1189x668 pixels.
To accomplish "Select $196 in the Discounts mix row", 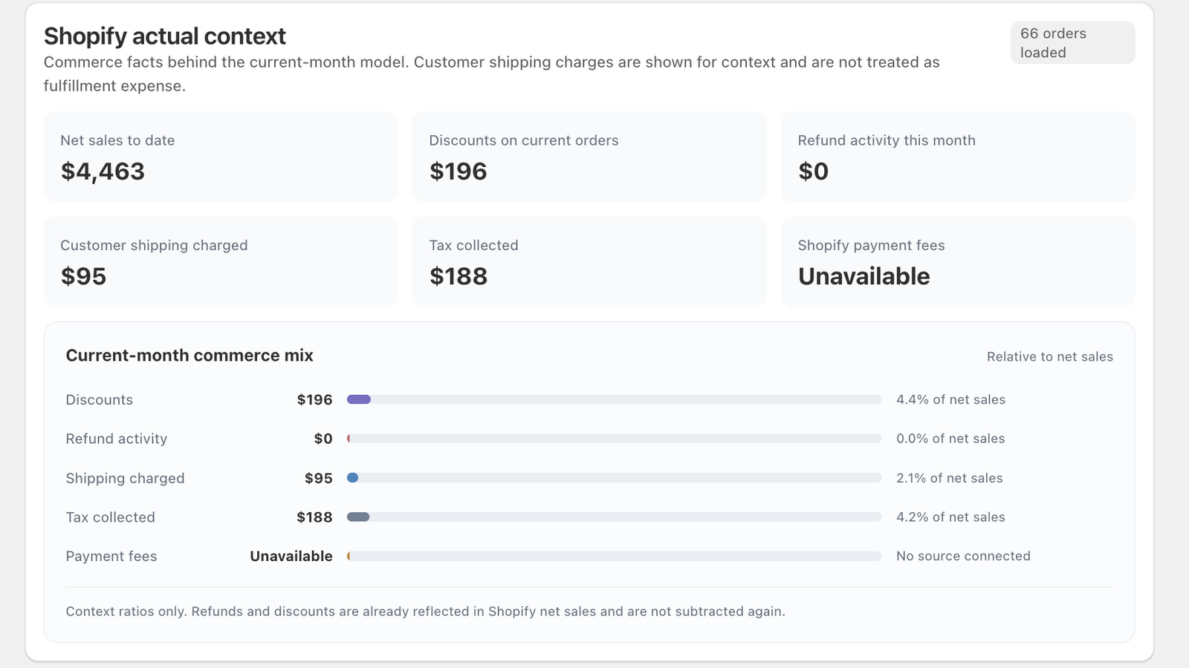I will [x=315, y=399].
